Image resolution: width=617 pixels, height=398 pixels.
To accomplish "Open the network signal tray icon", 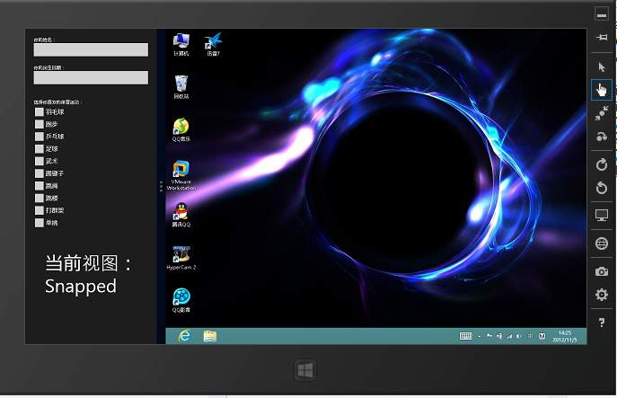I will pos(509,336).
